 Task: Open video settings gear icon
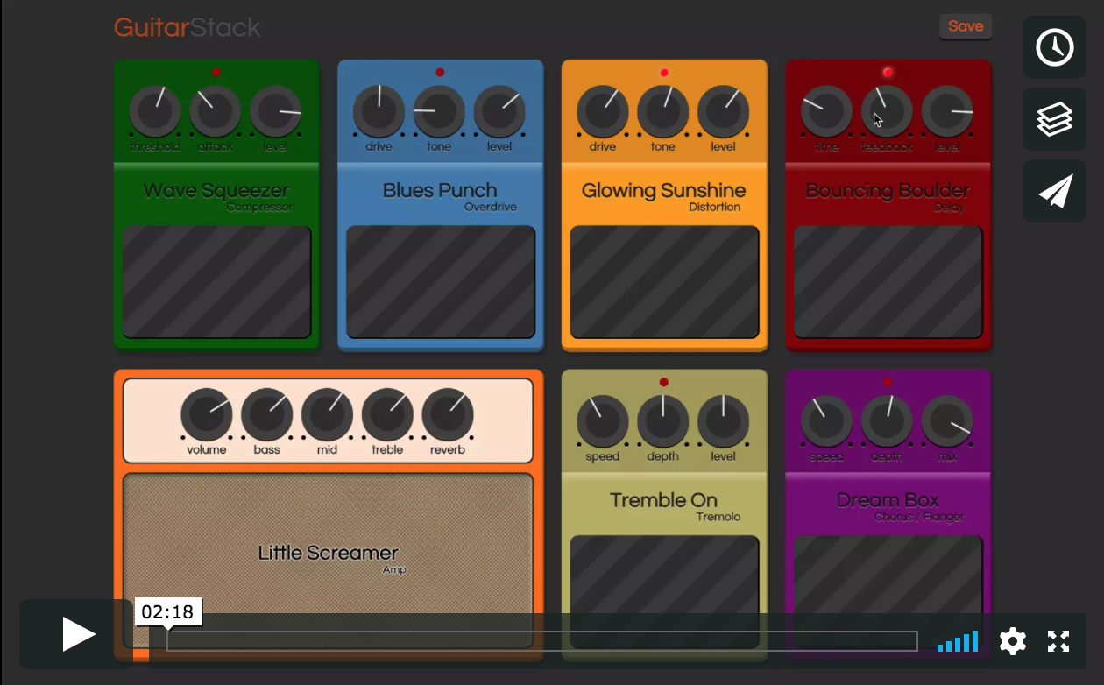[x=1012, y=641]
